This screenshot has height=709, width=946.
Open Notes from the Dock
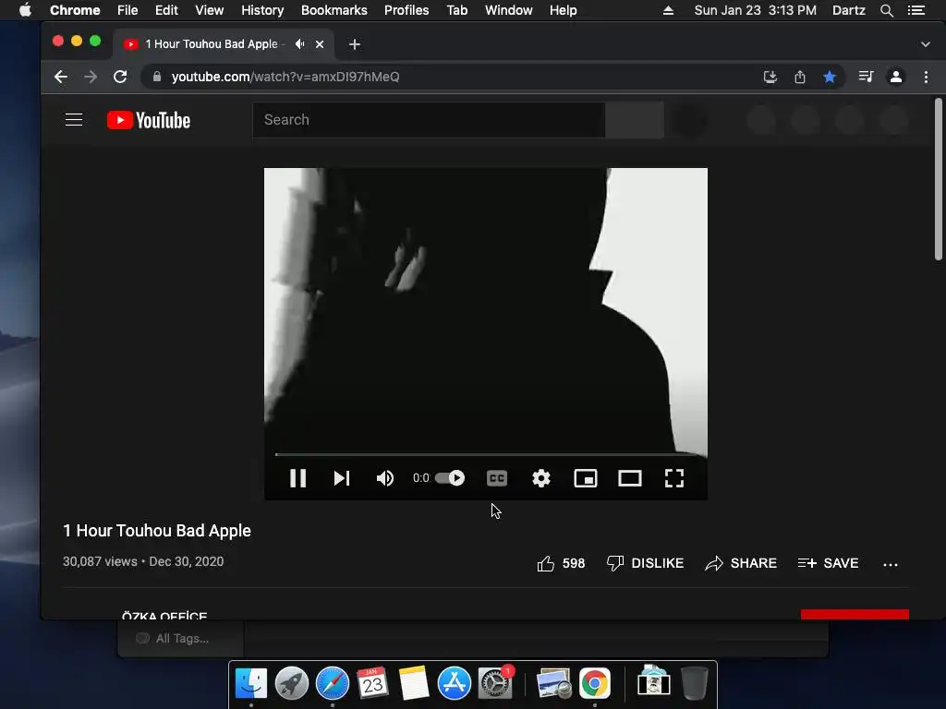413,684
